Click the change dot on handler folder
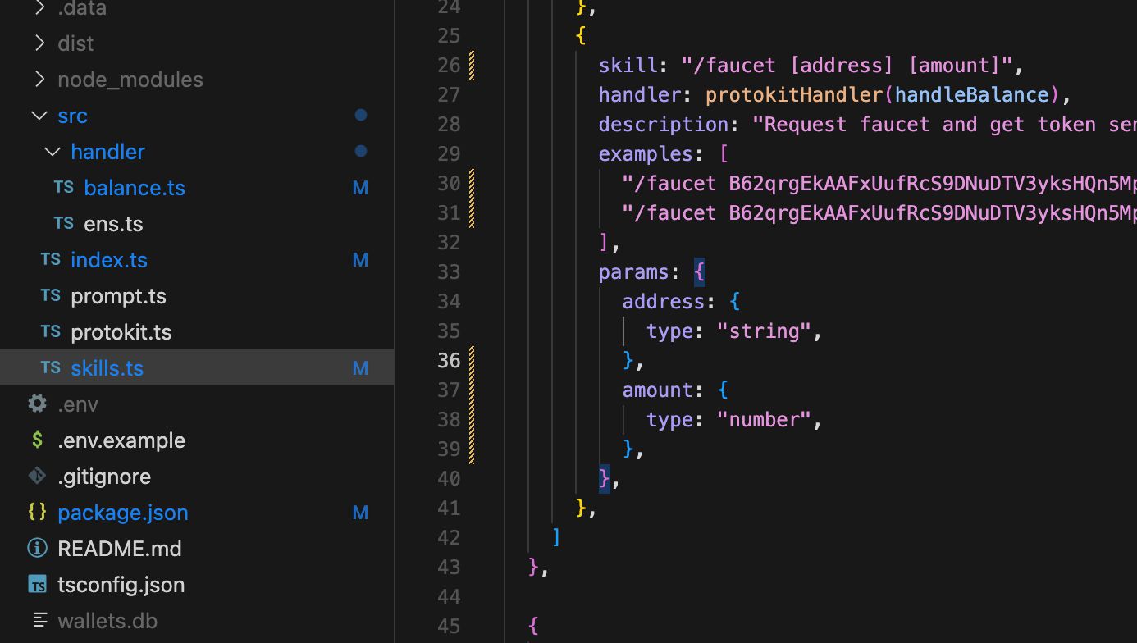Screen dimensions: 1137x643 tap(360, 152)
